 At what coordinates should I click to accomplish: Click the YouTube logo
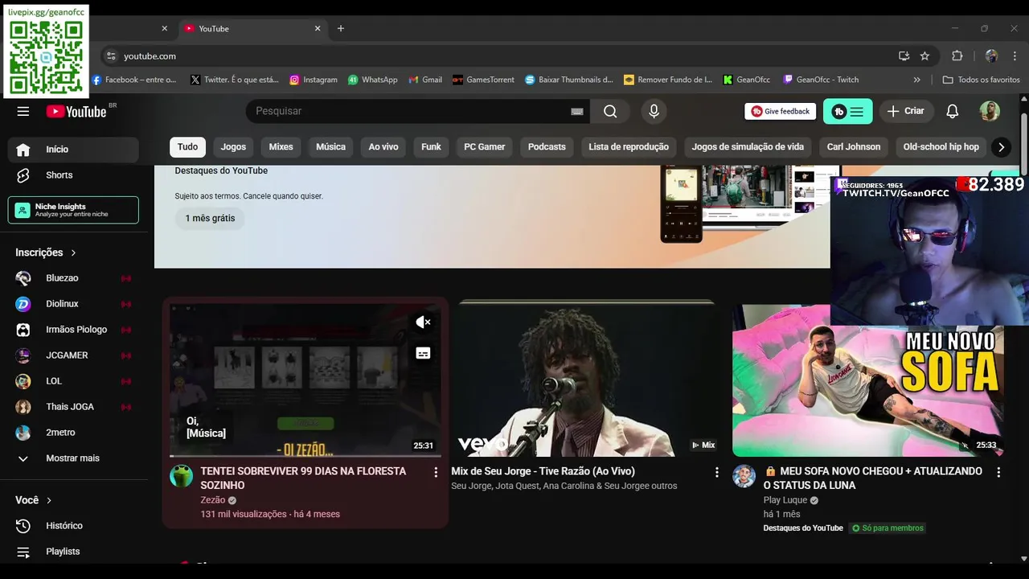(x=76, y=112)
